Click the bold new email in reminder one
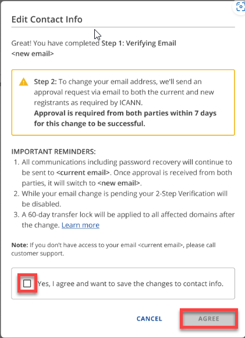 (x=119, y=183)
